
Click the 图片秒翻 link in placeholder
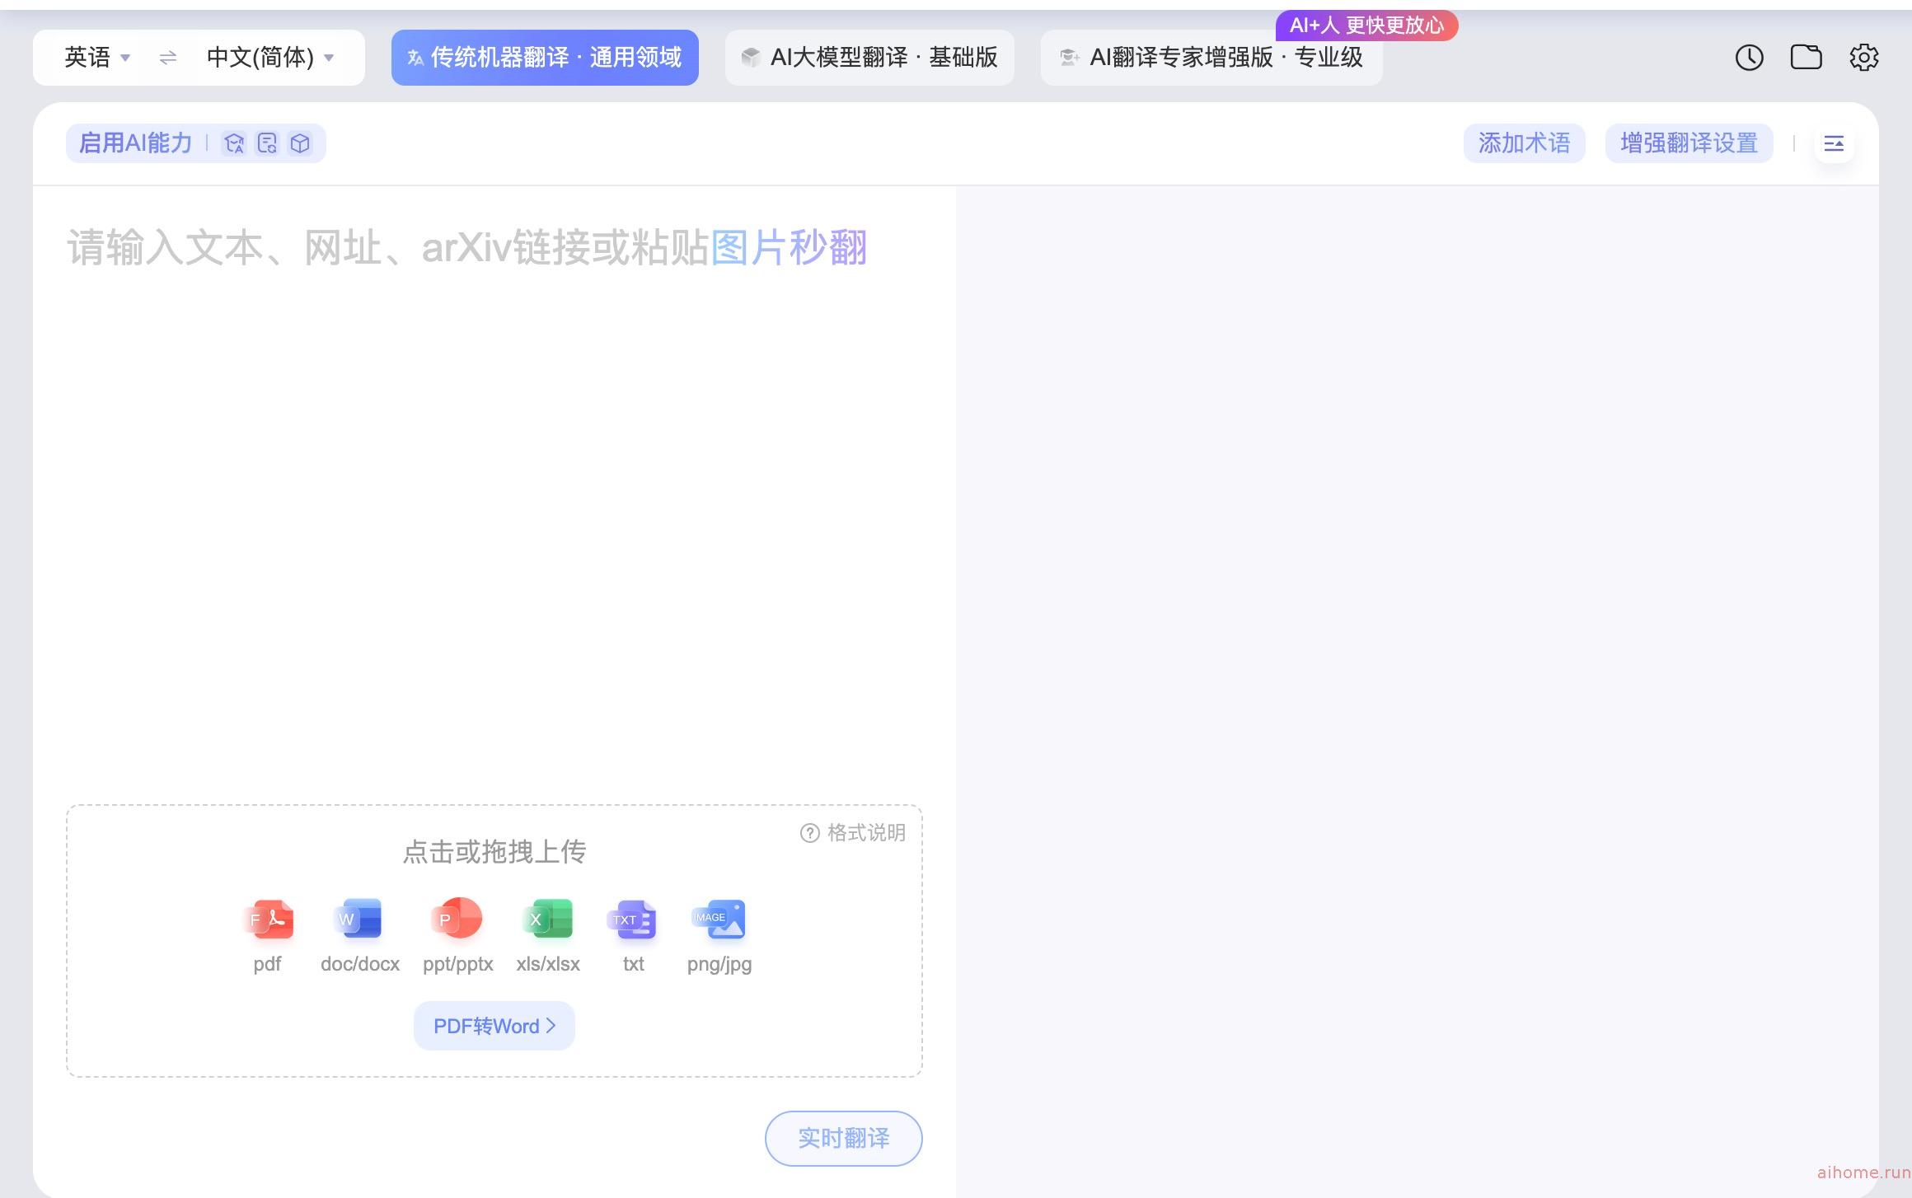pos(789,247)
